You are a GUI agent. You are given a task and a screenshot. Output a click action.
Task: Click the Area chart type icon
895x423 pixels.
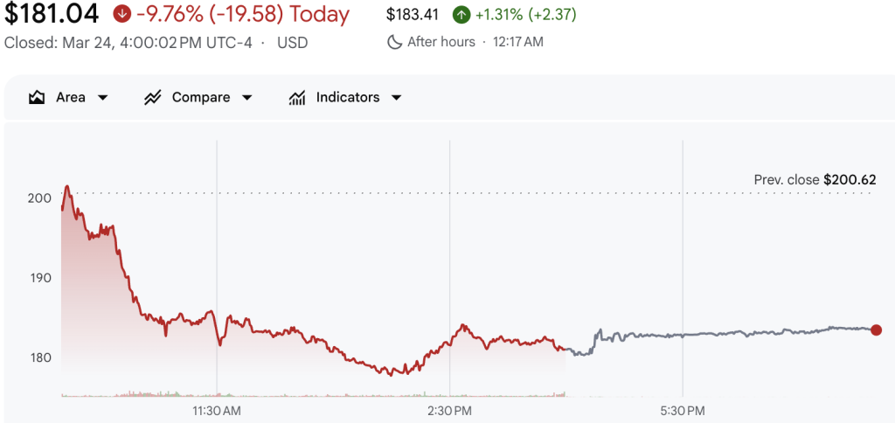[37, 98]
